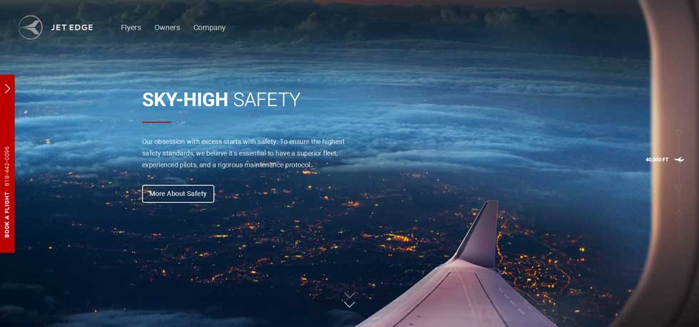Image resolution: width=699 pixels, height=327 pixels.
Task: Click the 818-442-0096 phone number
Action: (7, 166)
